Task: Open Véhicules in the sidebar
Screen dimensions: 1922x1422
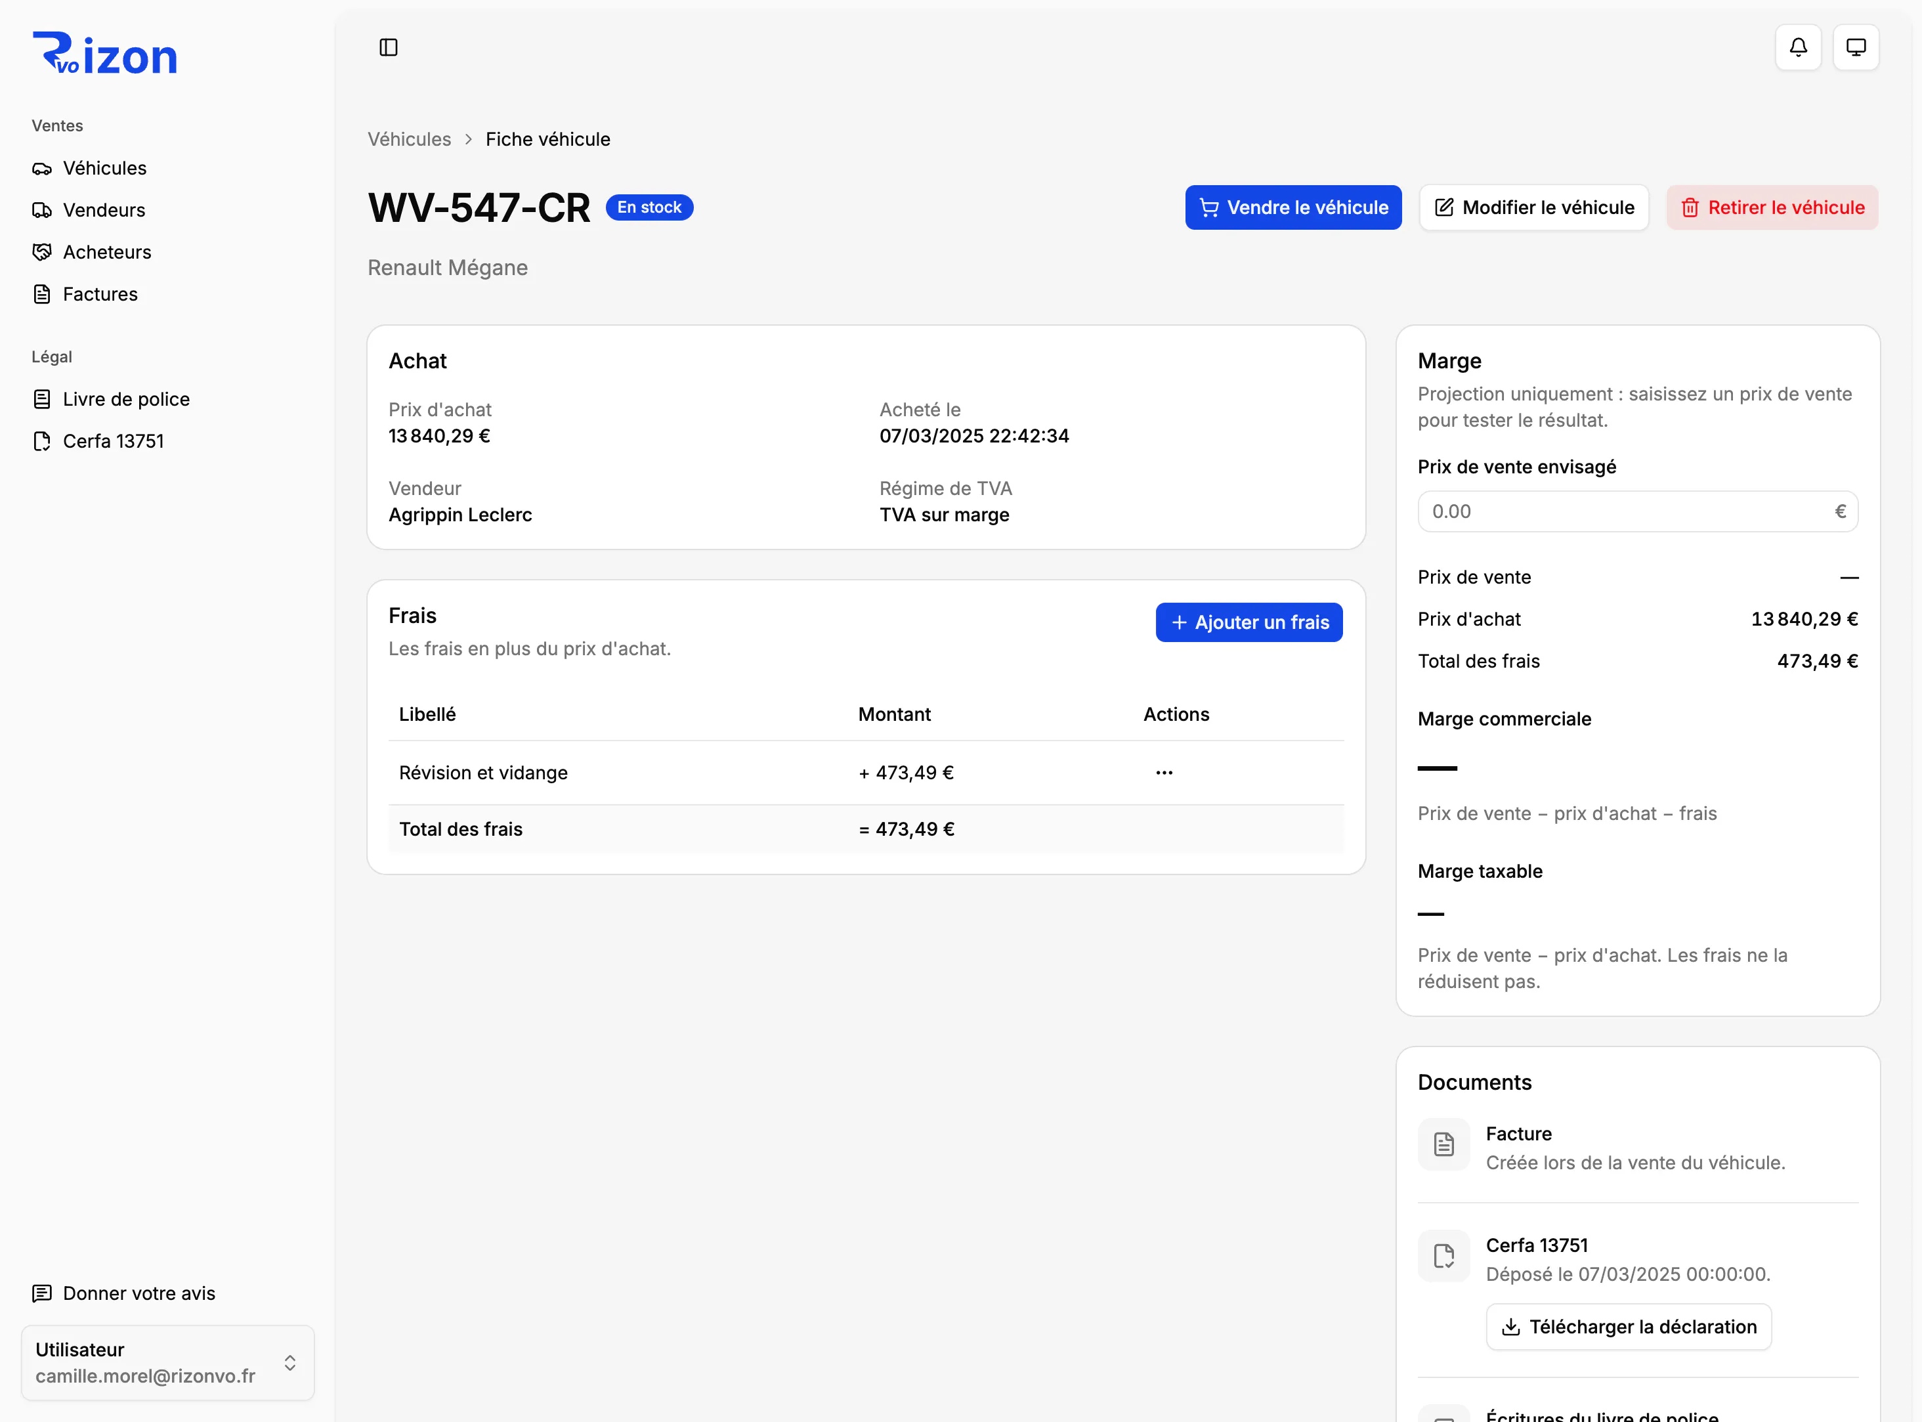Action: pos(168,168)
